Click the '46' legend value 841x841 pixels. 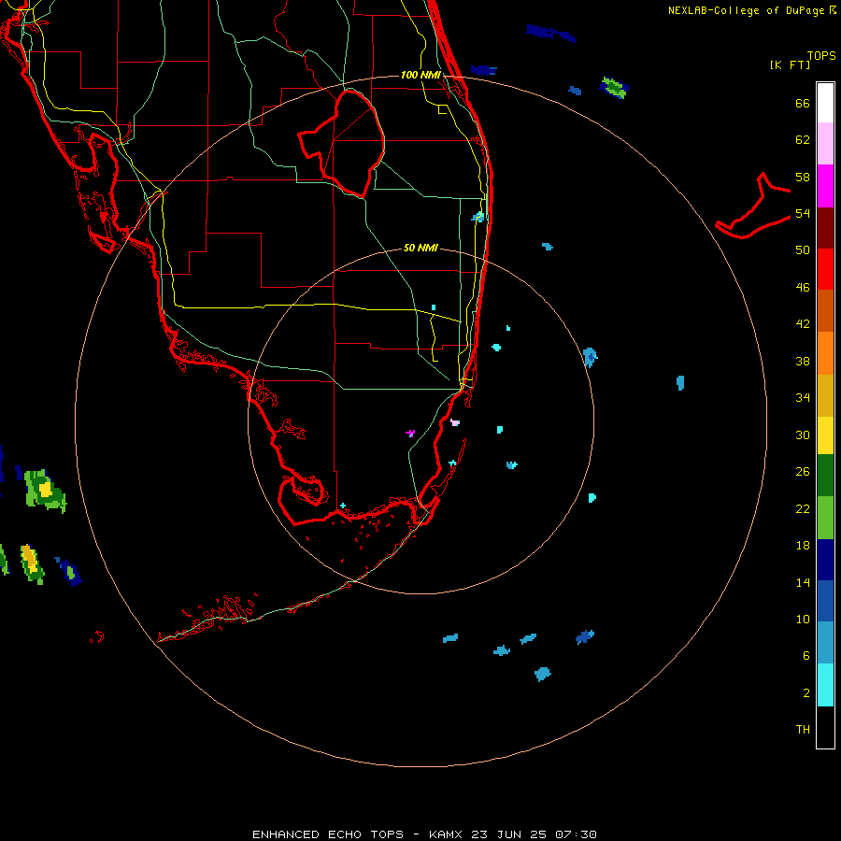pyautogui.click(x=803, y=288)
